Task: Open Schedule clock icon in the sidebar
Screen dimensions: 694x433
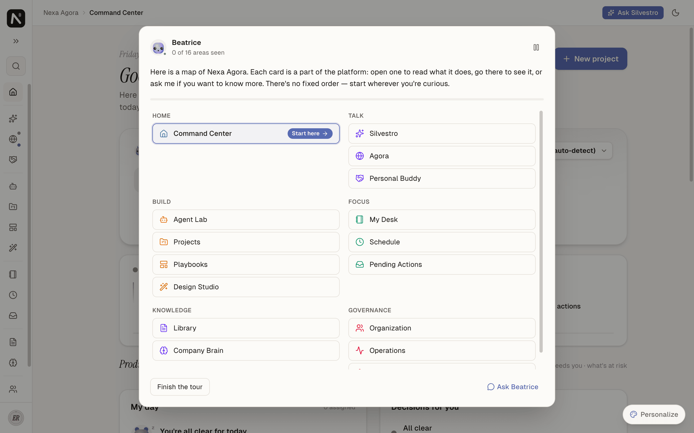Action: [13, 295]
